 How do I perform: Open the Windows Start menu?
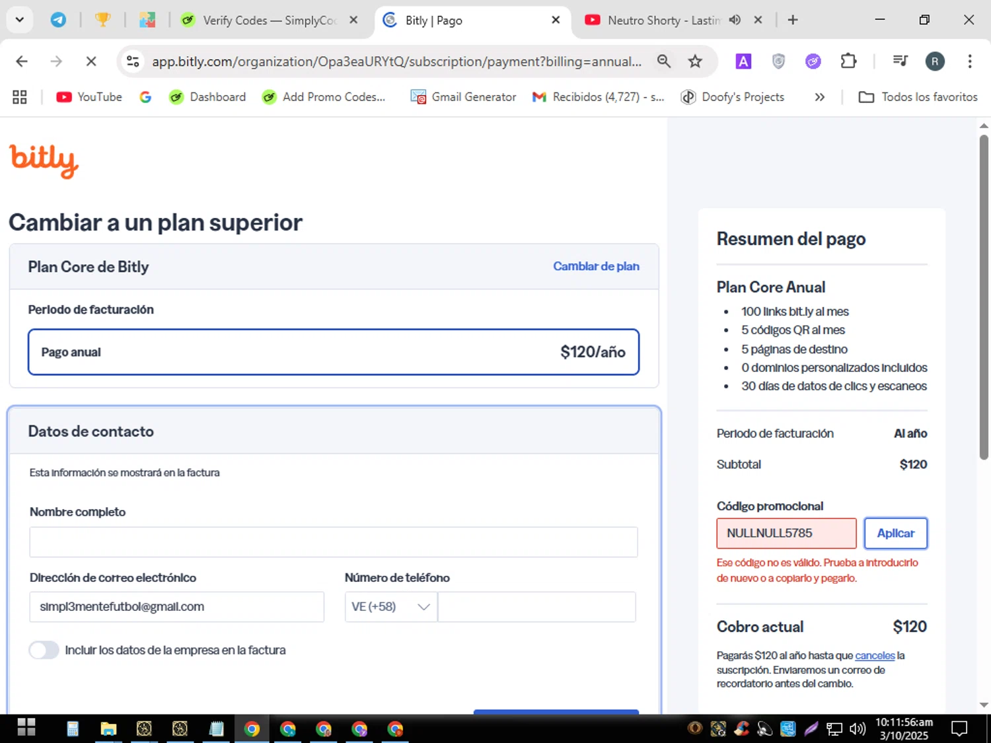[26, 728]
